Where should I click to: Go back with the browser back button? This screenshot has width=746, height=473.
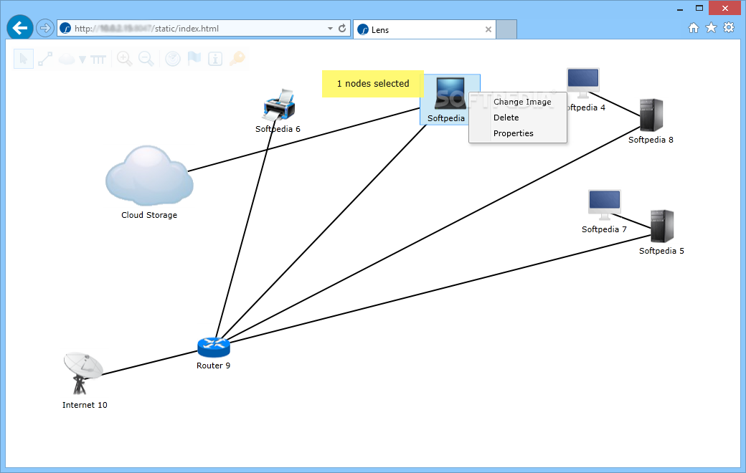pyautogui.click(x=20, y=28)
